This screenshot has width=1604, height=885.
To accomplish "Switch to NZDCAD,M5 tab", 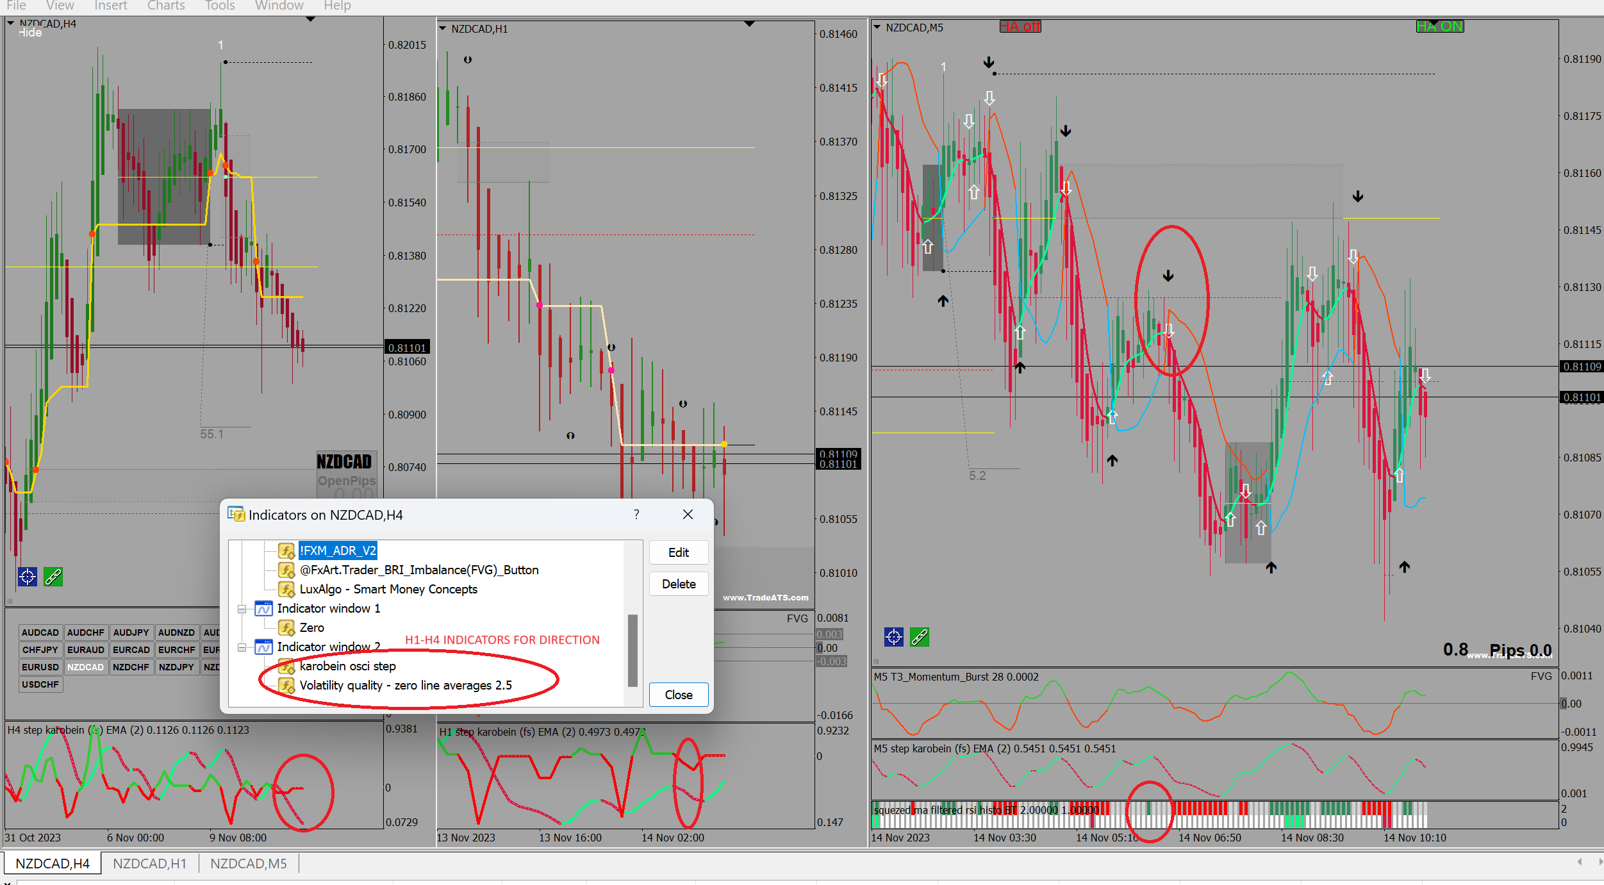I will coord(248,864).
